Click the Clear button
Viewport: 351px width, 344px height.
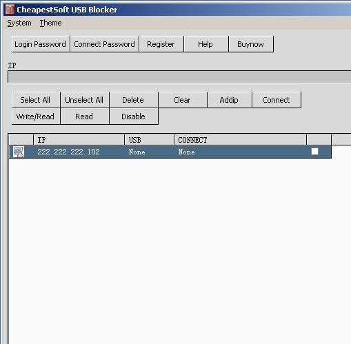pos(182,100)
